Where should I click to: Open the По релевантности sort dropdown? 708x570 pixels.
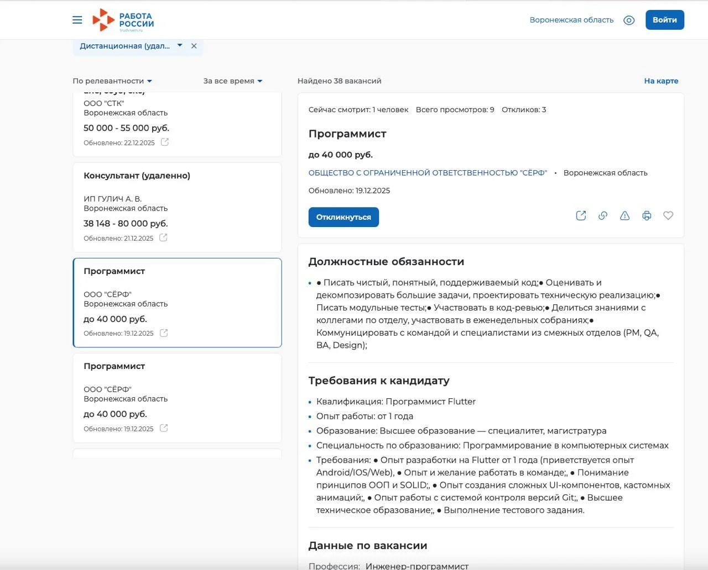pyautogui.click(x=112, y=81)
